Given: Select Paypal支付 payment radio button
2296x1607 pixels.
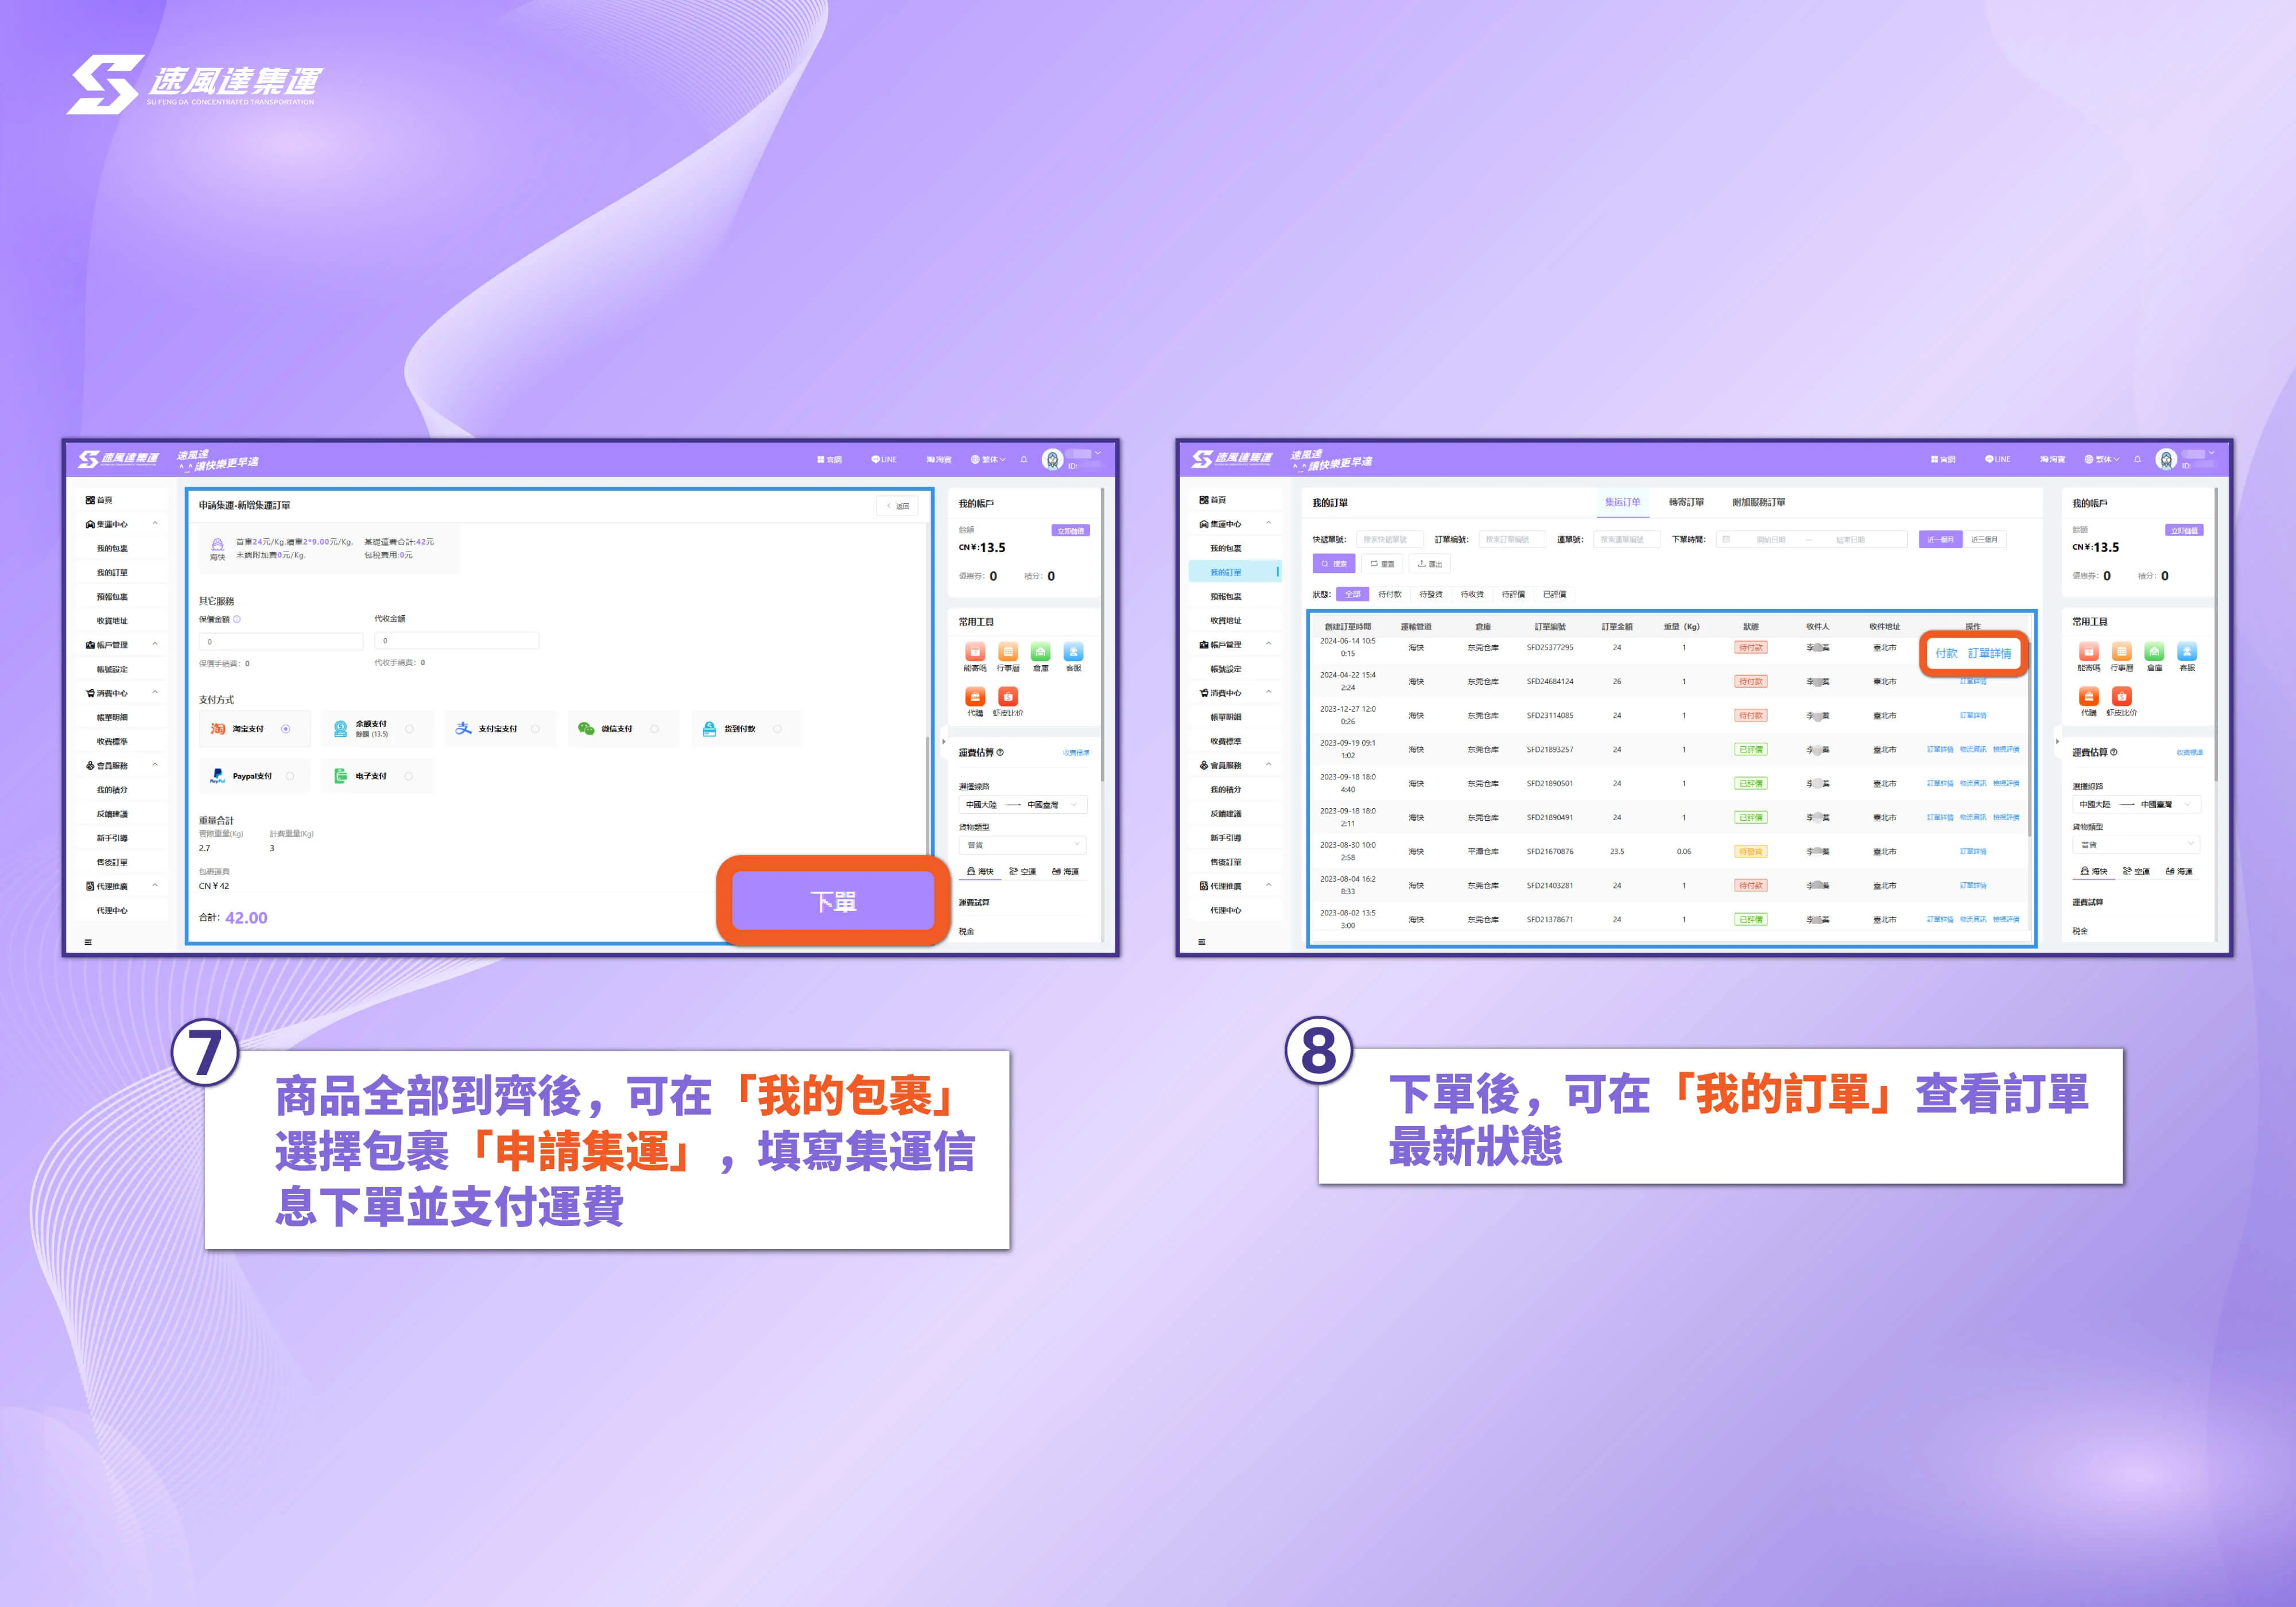Looking at the screenshot, I should pyautogui.click(x=290, y=776).
